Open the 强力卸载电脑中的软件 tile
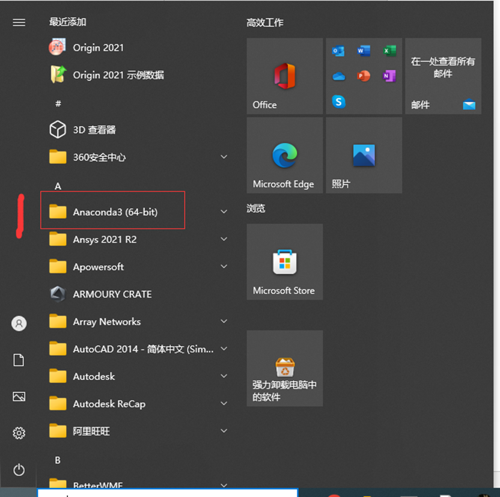This screenshot has height=497, width=500. (x=284, y=368)
